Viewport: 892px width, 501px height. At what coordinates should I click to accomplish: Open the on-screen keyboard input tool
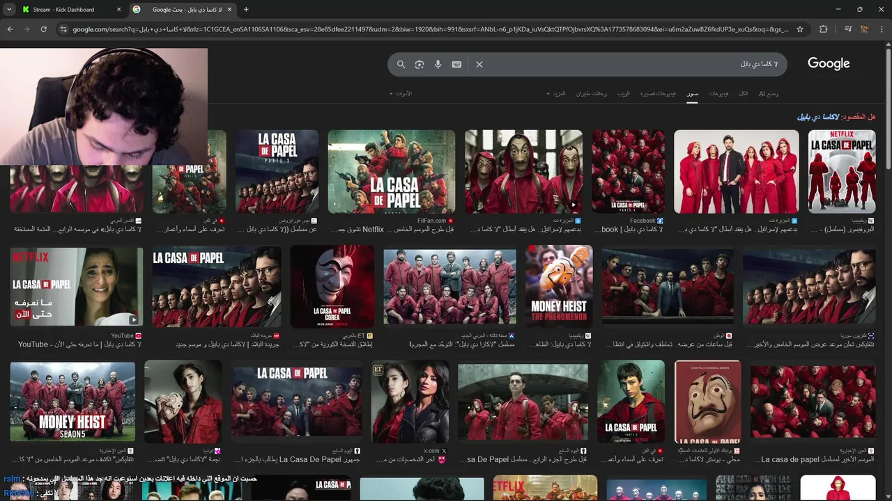[x=456, y=64]
